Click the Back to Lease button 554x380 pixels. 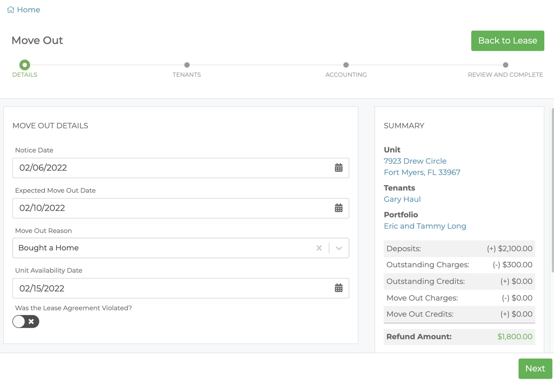pos(507,41)
